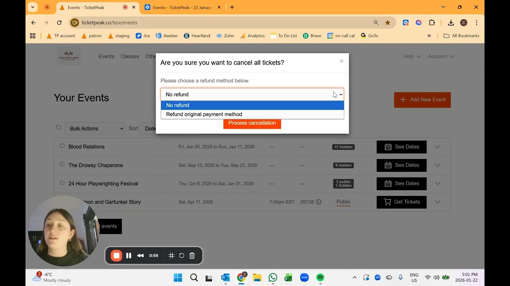
Task: Open Outlook from taskbar
Action: pos(226,278)
